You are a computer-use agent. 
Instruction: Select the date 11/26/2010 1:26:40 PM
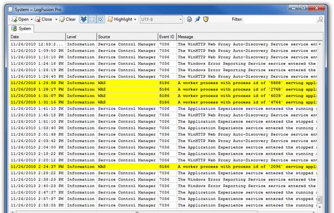click(x=37, y=76)
